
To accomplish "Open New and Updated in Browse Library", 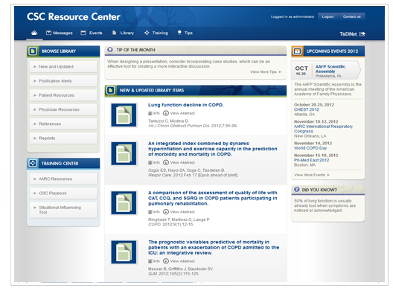I will point(63,67).
